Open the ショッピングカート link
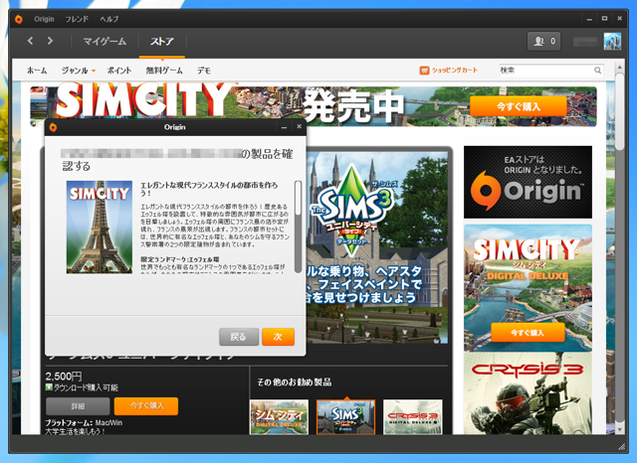The image size is (637, 463). 455,71
